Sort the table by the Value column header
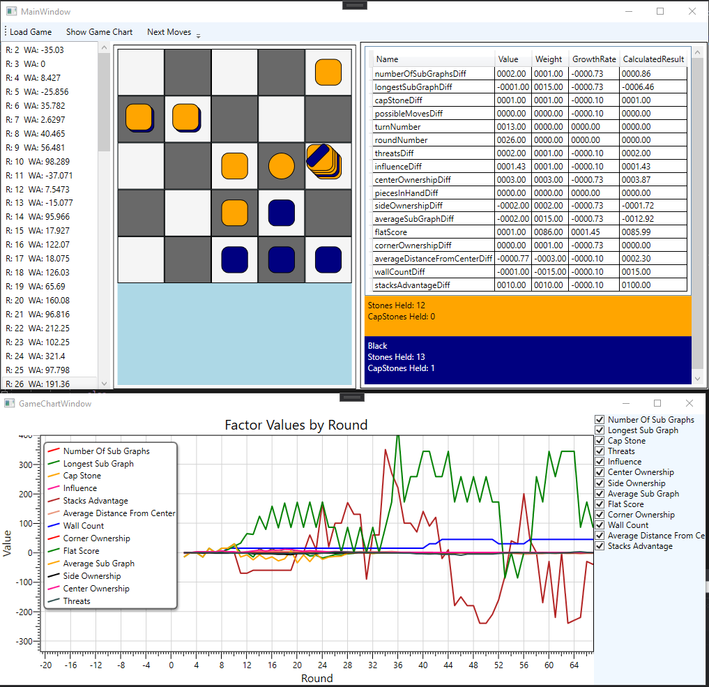This screenshot has width=709, height=687. click(508, 59)
